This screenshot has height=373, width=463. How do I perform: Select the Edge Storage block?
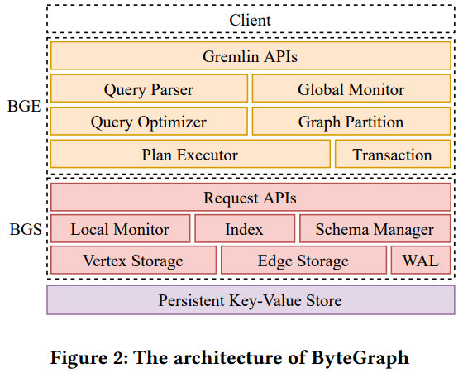tap(303, 261)
